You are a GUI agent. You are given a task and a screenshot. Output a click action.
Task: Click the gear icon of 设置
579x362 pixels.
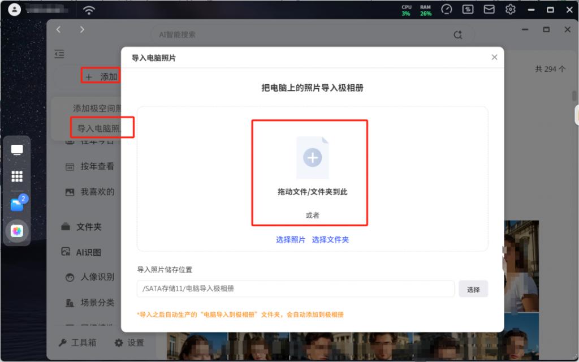click(119, 343)
